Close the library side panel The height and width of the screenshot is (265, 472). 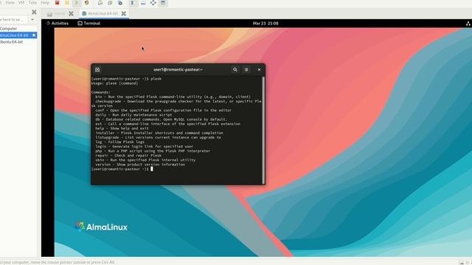click(x=34, y=12)
